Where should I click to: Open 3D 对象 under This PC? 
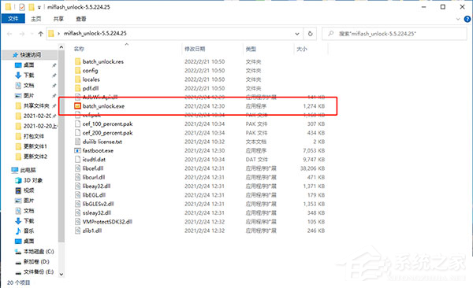pyautogui.click(x=33, y=180)
